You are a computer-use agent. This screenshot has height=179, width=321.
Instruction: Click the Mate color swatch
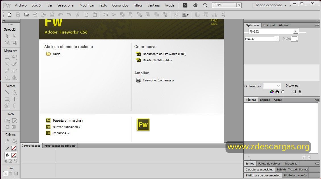[x=295, y=39]
